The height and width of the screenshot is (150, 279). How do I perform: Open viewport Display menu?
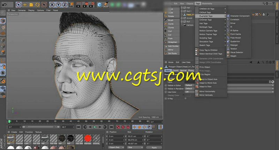point(31,10)
